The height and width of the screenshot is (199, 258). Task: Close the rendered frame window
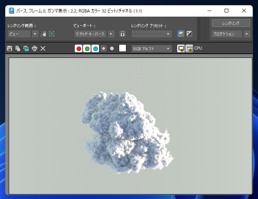[244, 11]
